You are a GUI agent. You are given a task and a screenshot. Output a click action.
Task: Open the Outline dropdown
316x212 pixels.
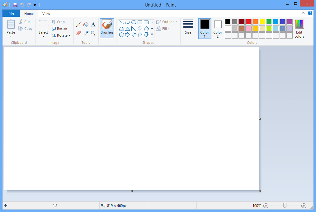(x=167, y=21)
